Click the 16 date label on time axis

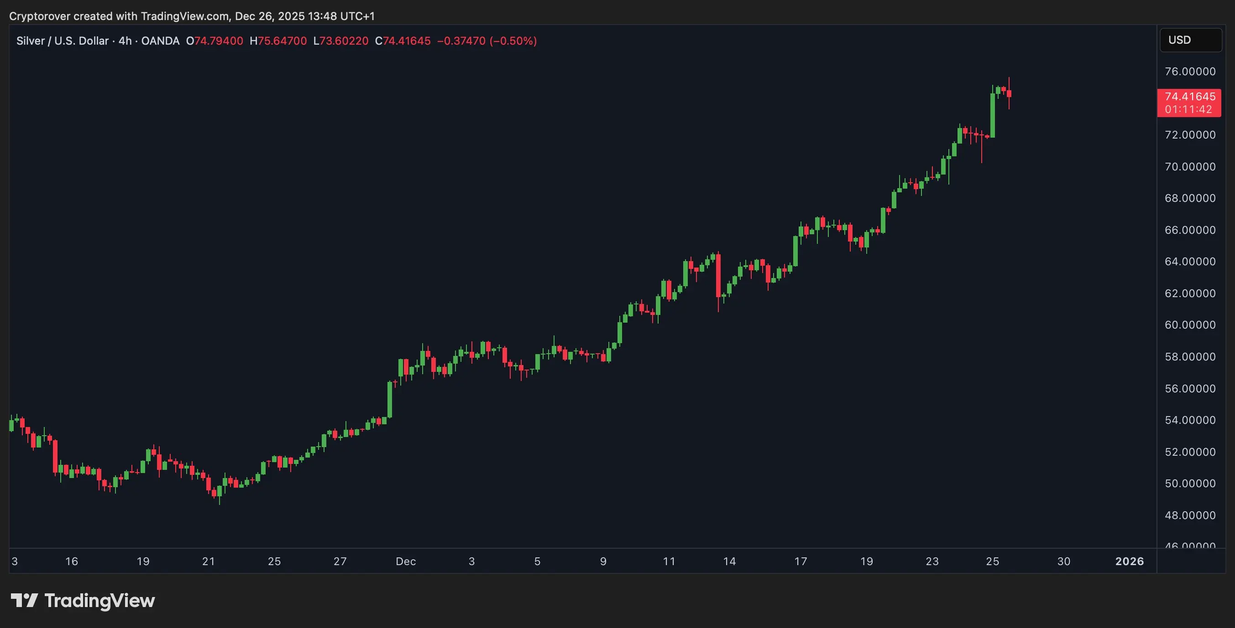(72, 561)
